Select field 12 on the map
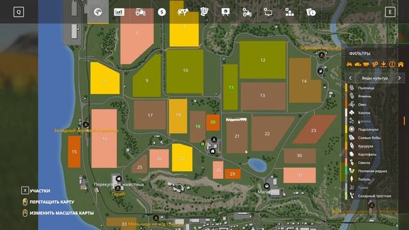The width and height of the screenshot is (409, 230). (x=263, y=59)
